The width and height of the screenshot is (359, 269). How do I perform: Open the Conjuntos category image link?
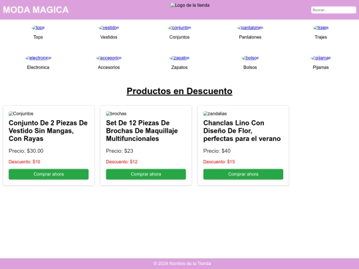(179, 28)
